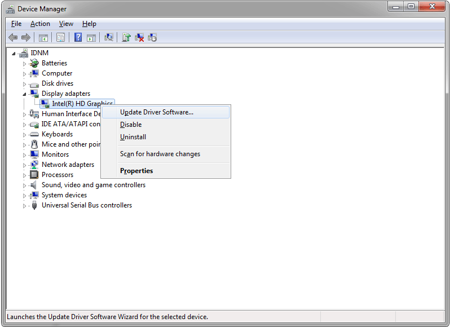Expand the Monitors node arrow
450x327 pixels.
pos(24,155)
